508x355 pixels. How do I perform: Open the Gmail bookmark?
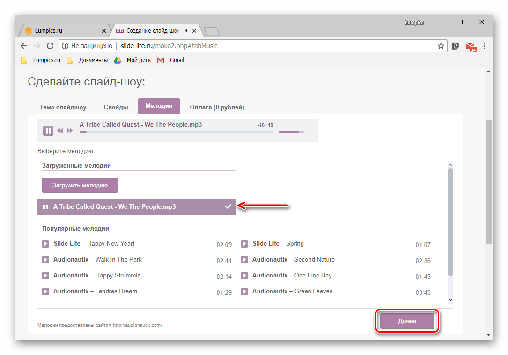tap(171, 60)
